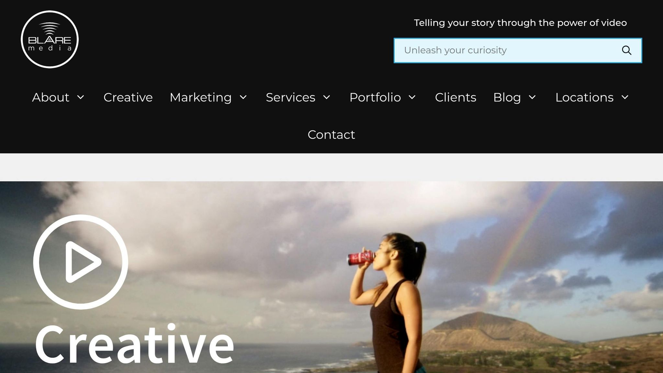663x373 pixels.
Task: Select the About navigation label
Action: tap(51, 97)
